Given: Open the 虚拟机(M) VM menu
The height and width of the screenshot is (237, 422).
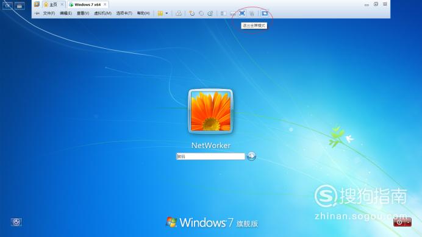Looking at the screenshot, I should pos(103,13).
